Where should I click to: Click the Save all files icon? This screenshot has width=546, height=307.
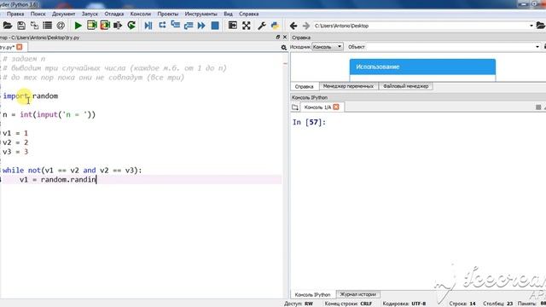pos(34,26)
